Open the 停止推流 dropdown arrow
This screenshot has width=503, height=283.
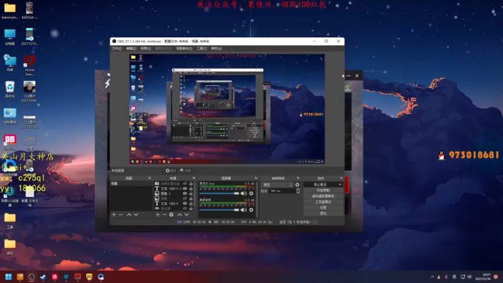pyautogui.click(x=340, y=184)
